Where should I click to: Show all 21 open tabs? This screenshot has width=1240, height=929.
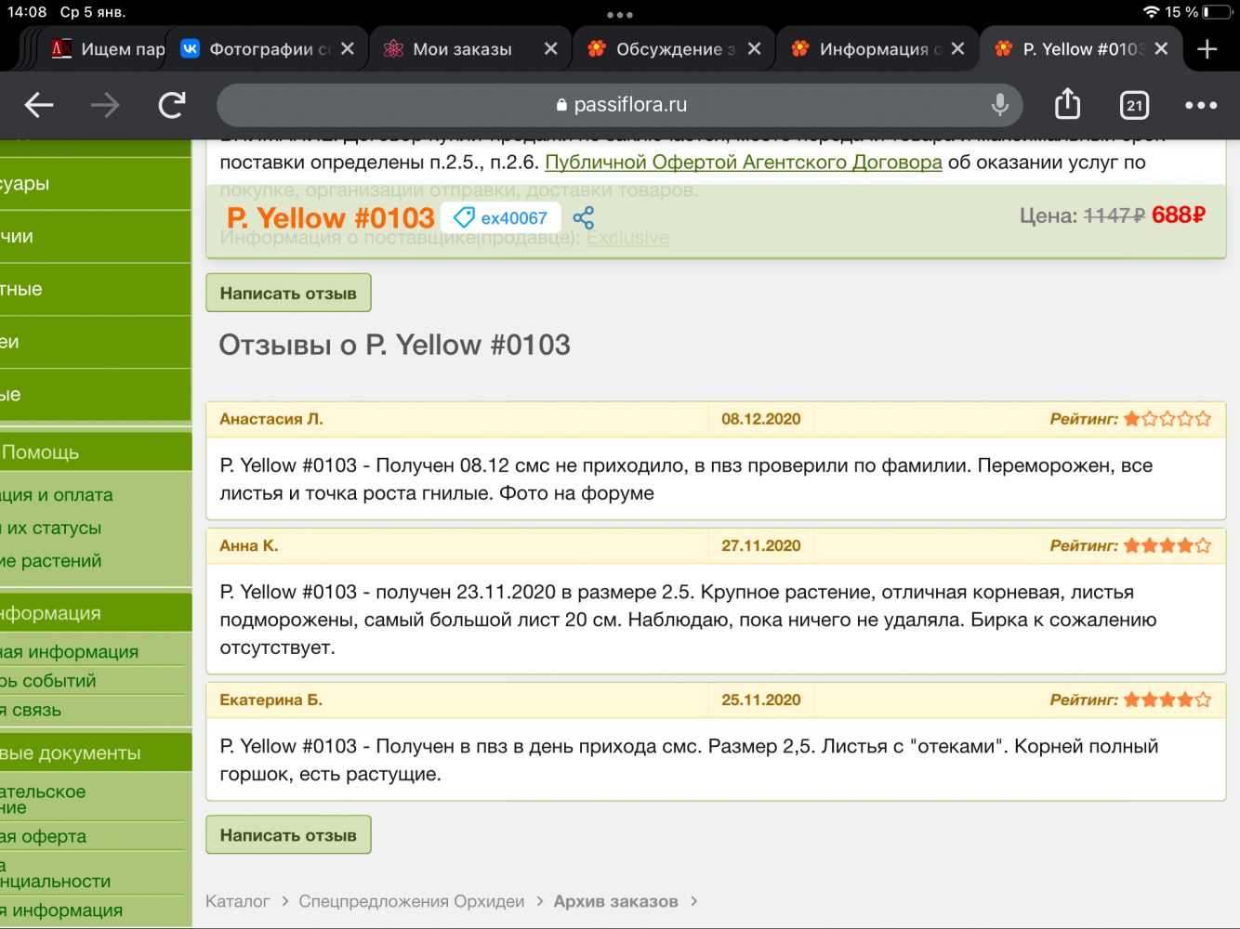[x=1134, y=105]
